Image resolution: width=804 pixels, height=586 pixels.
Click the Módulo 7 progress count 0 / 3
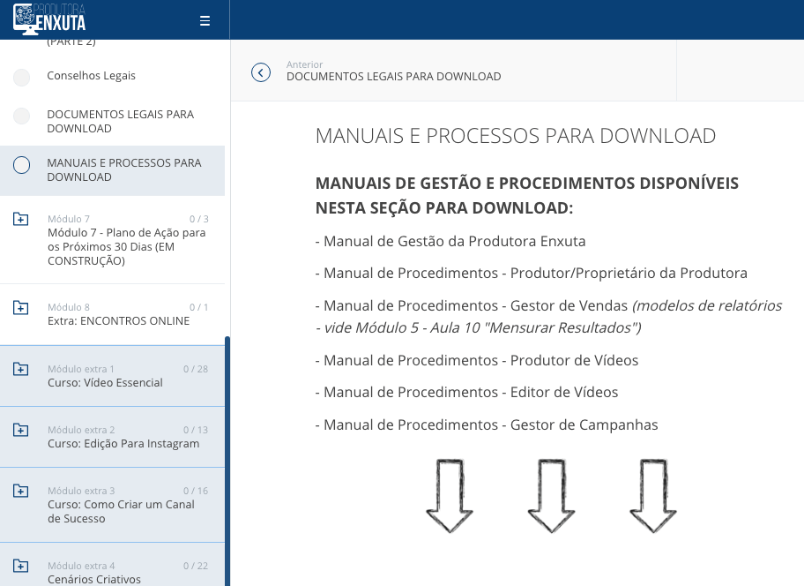point(199,219)
